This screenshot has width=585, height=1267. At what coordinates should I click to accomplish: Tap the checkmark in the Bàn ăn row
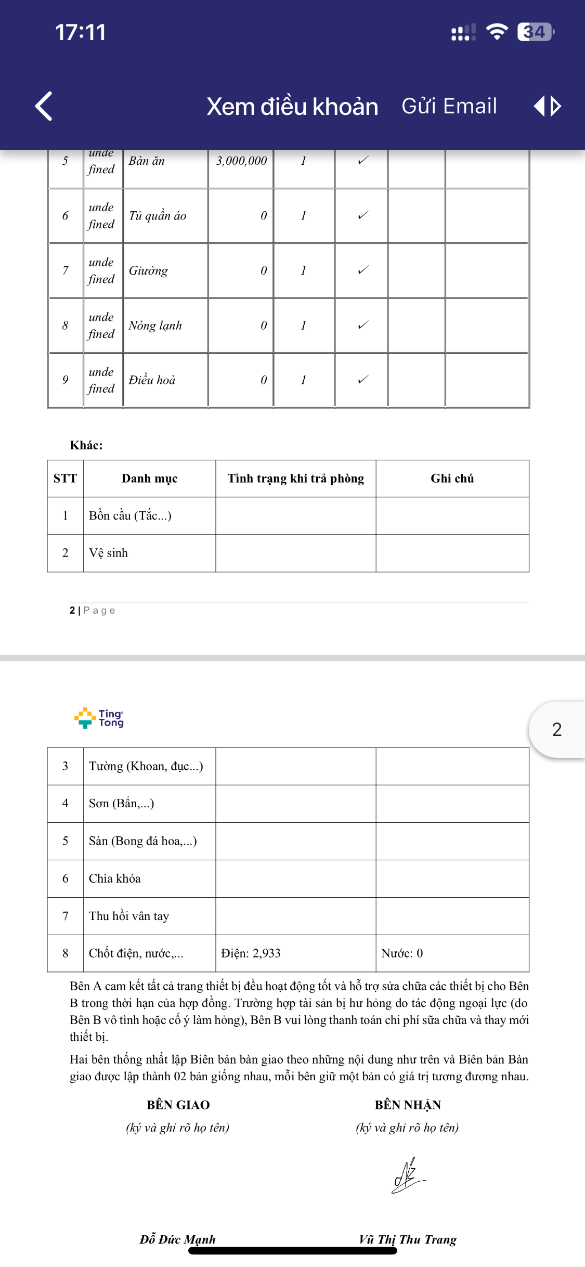pyautogui.click(x=363, y=160)
